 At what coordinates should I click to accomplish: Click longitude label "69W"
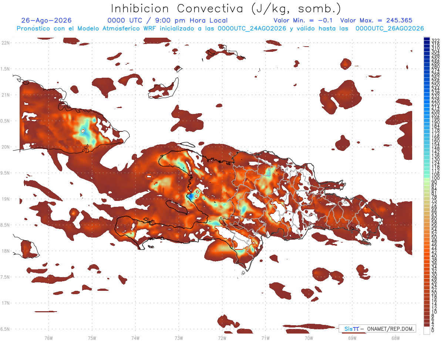[x=352, y=338]
